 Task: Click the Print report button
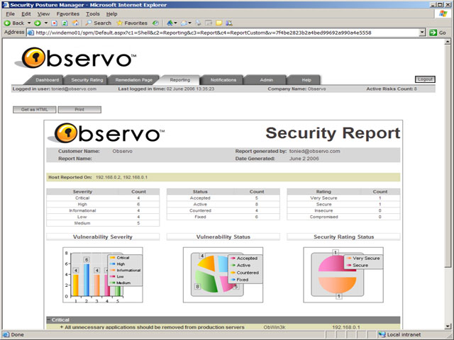click(x=79, y=110)
